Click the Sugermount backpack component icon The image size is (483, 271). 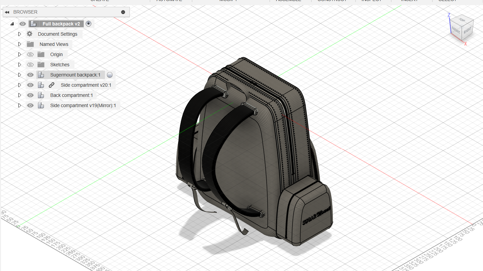point(41,75)
